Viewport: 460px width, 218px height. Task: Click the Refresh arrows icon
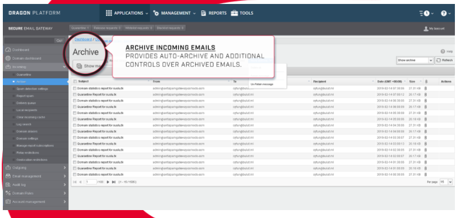point(438,60)
